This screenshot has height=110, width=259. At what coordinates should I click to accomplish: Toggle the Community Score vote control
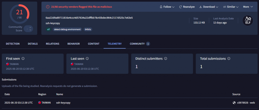pos(29,29)
